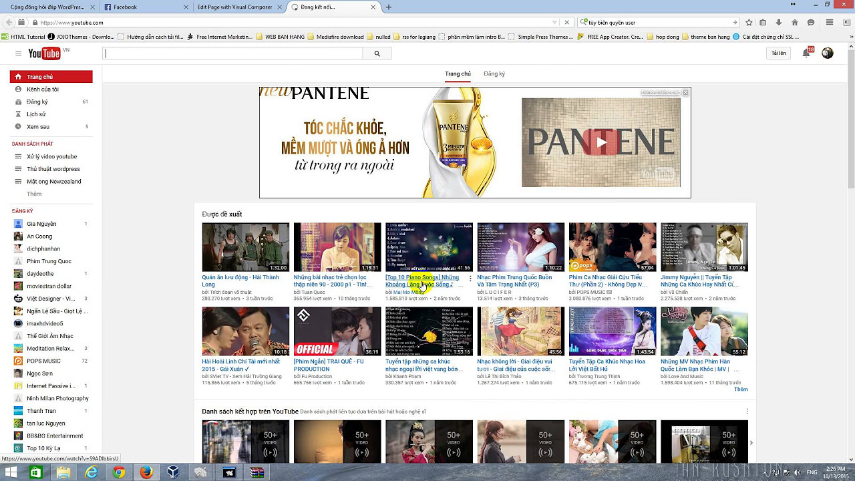This screenshot has height=481, width=855.
Task: Open the Thế Giới Âm Nhạc subscription
Action: pos(51,336)
